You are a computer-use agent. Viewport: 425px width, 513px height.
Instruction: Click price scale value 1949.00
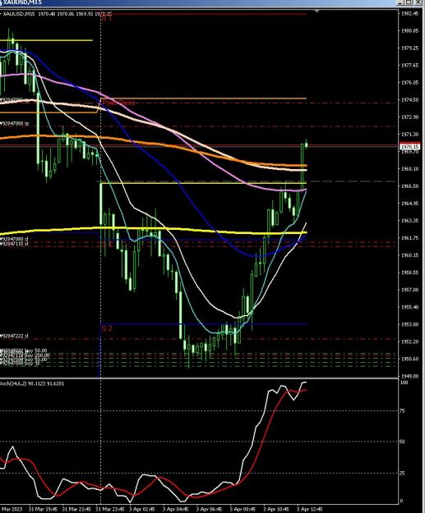409,376
